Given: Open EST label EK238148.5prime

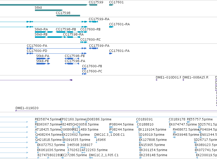Looking at the screenshot, I should coord(153,155).
